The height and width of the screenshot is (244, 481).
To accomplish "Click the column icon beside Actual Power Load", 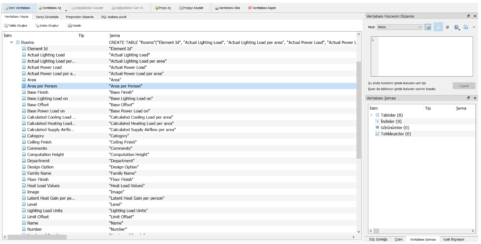I will (24, 67).
